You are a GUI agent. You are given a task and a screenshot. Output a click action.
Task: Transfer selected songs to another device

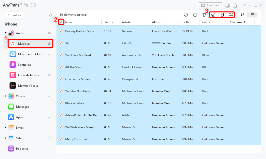tap(222, 15)
